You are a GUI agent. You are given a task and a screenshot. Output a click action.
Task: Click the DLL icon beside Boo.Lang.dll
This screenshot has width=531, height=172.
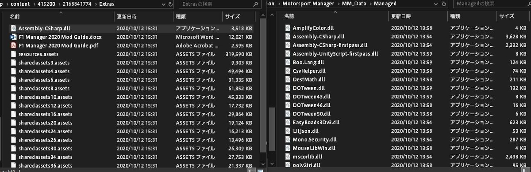point(288,63)
